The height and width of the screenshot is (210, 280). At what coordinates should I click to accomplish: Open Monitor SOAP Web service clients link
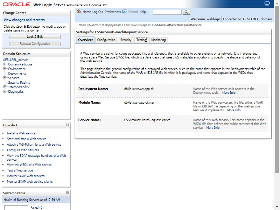coord(30,181)
